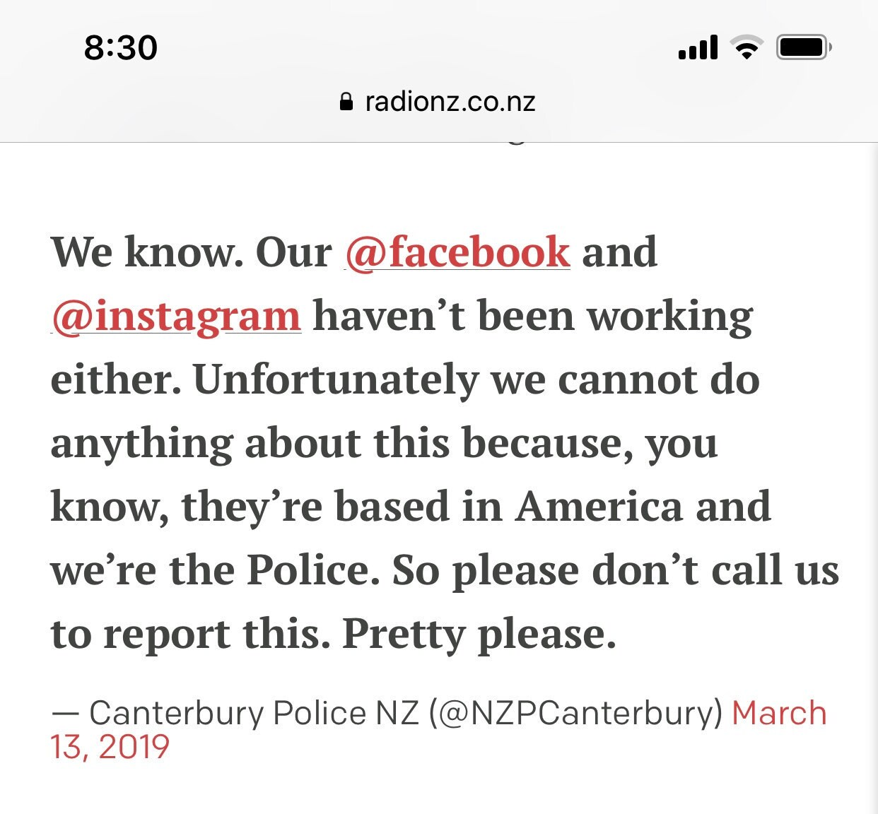The height and width of the screenshot is (814, 878).
Task: Tap the word working in the tweet
Action: coord(671,317)
